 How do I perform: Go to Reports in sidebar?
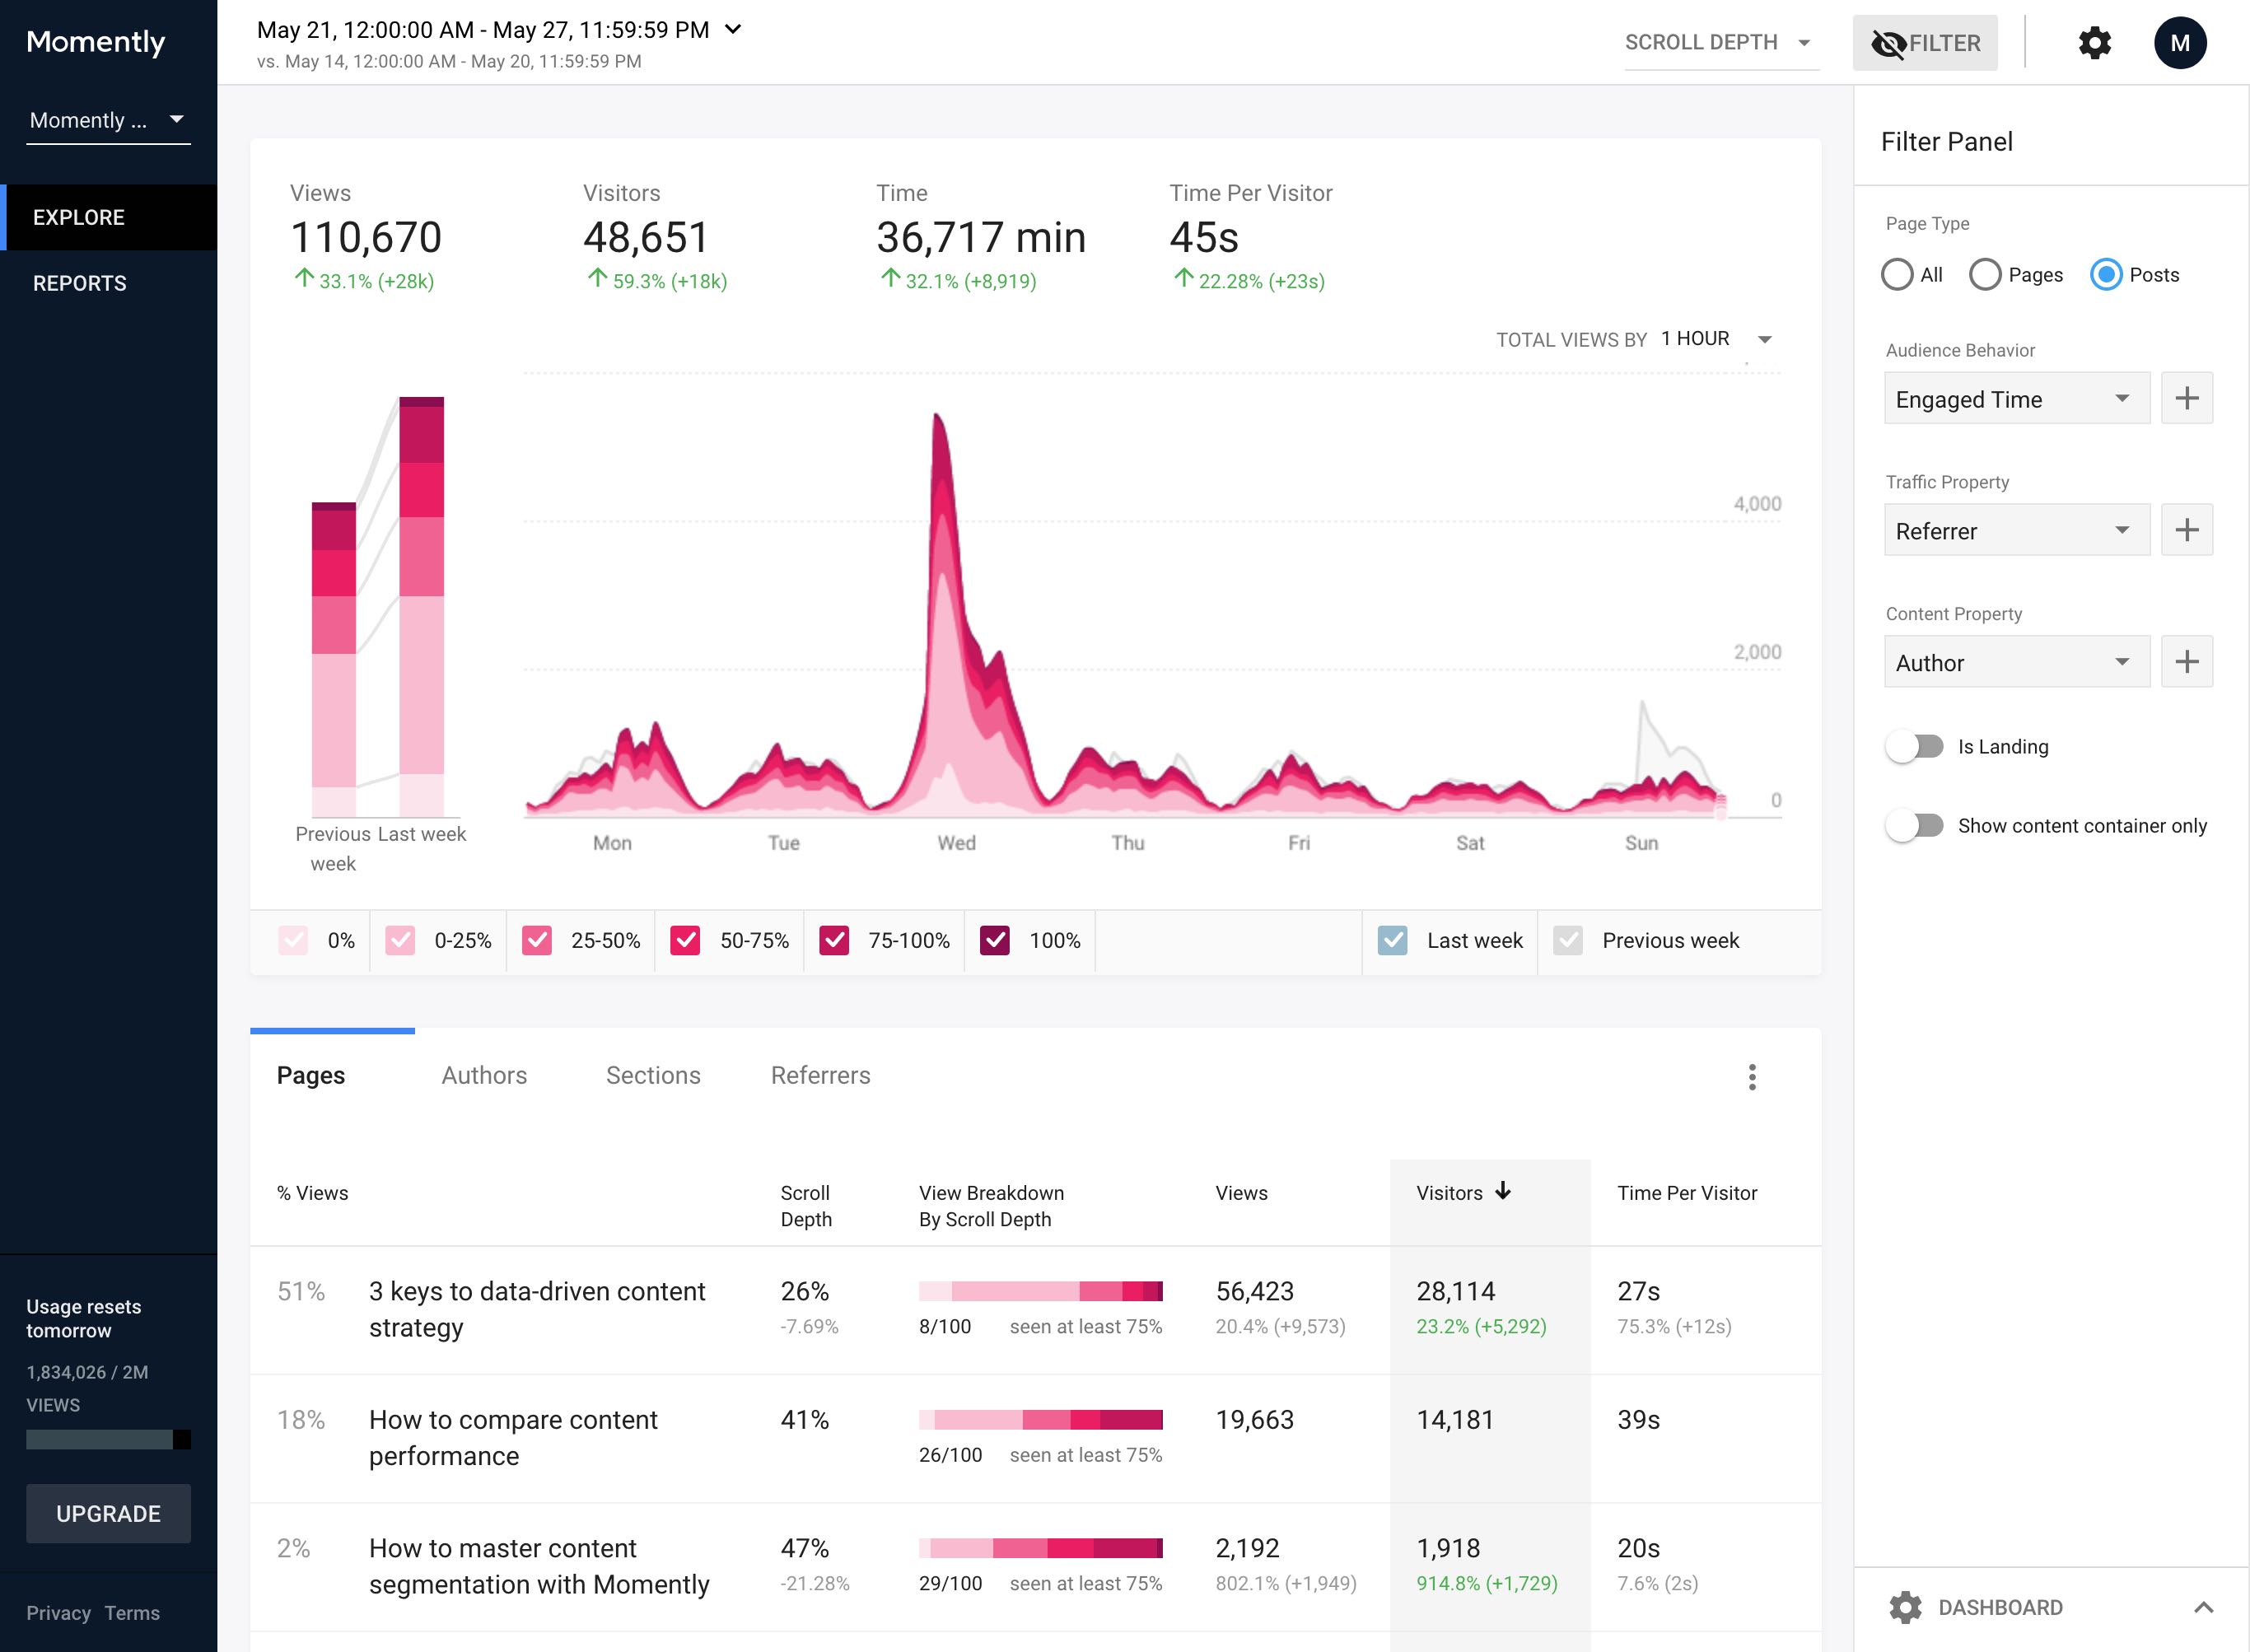tap(80, 283)
